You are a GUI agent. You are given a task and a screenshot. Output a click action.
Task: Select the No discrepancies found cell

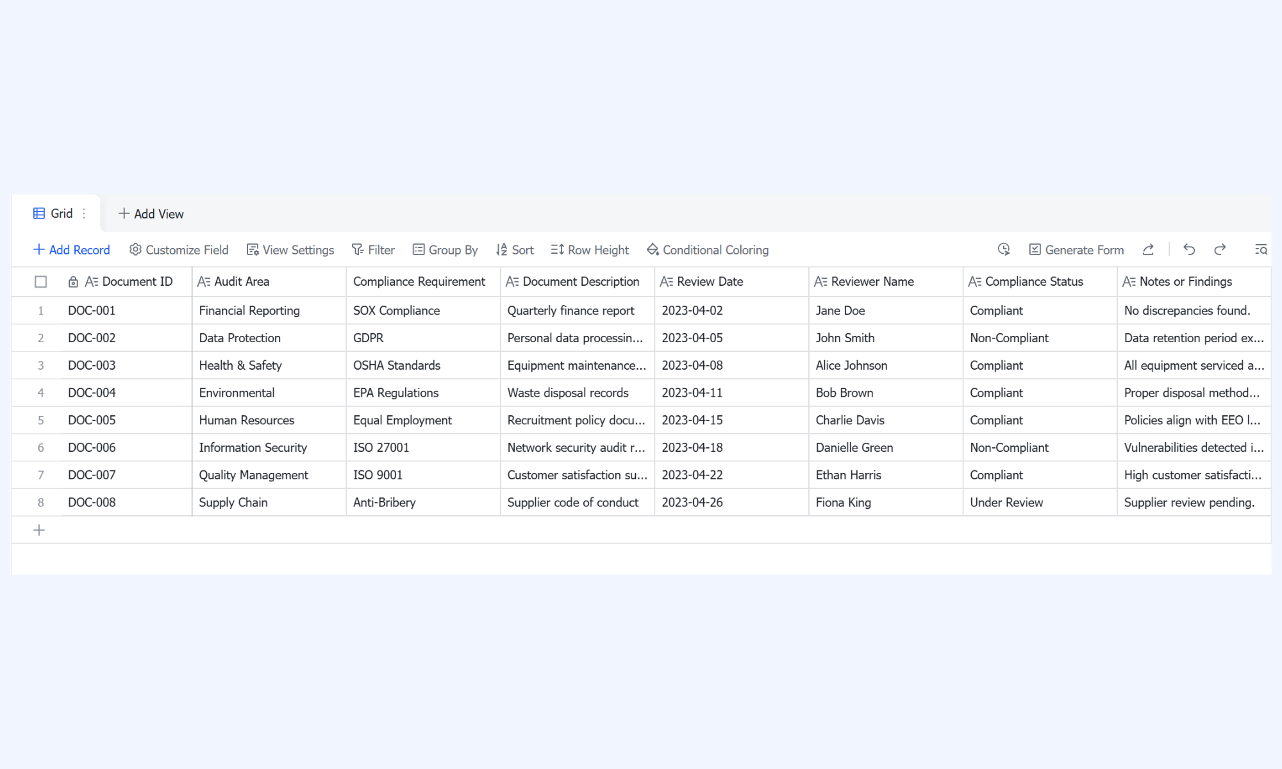[x=1194, y=310]
